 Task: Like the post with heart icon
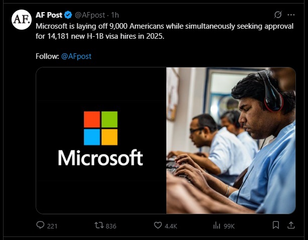tap(158, 225)
